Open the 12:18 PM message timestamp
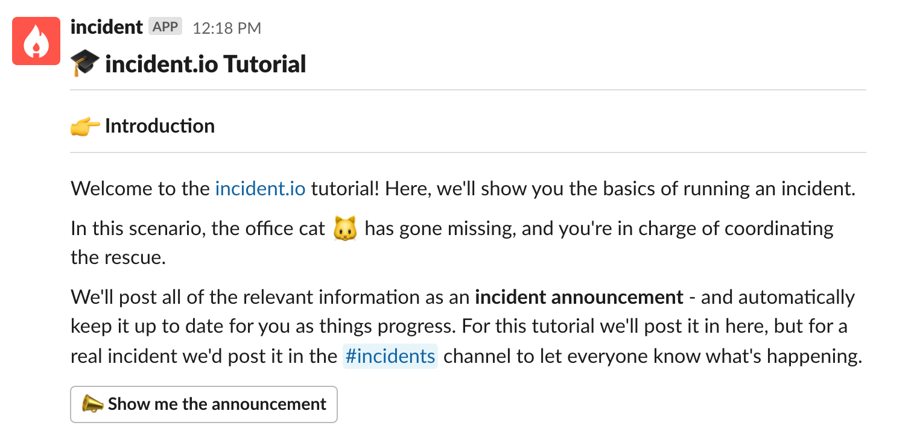Viewport: 917px width, 440px height. [x=227, y=28]
